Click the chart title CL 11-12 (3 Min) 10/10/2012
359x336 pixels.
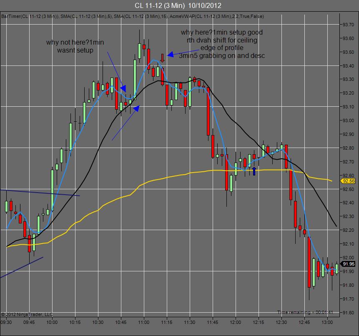pos(178,5)
